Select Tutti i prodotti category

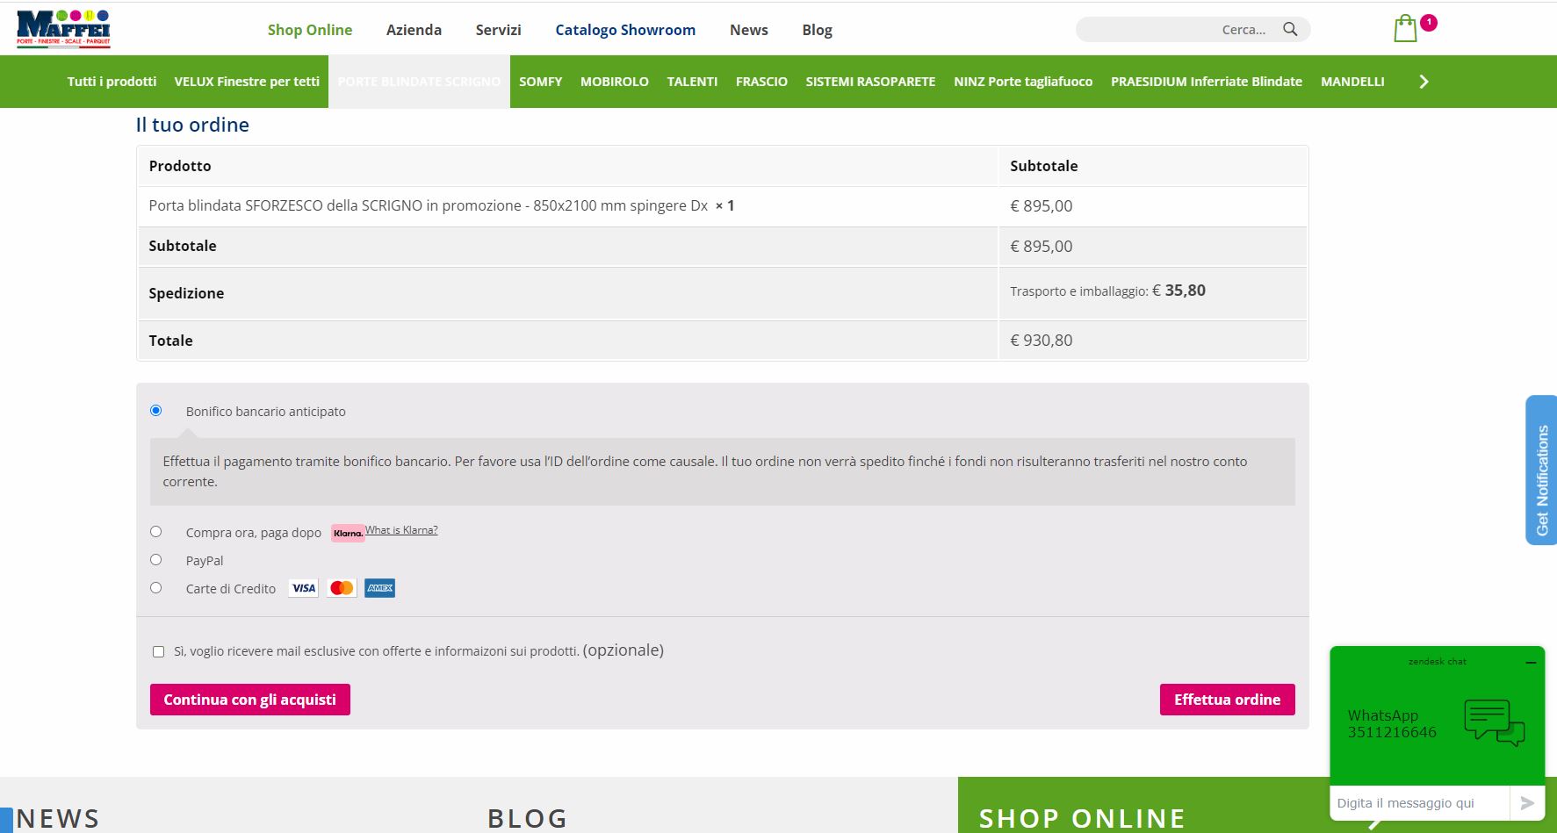(x=112, y=82)
